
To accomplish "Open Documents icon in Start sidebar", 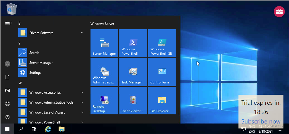I will tap(7, 77).
